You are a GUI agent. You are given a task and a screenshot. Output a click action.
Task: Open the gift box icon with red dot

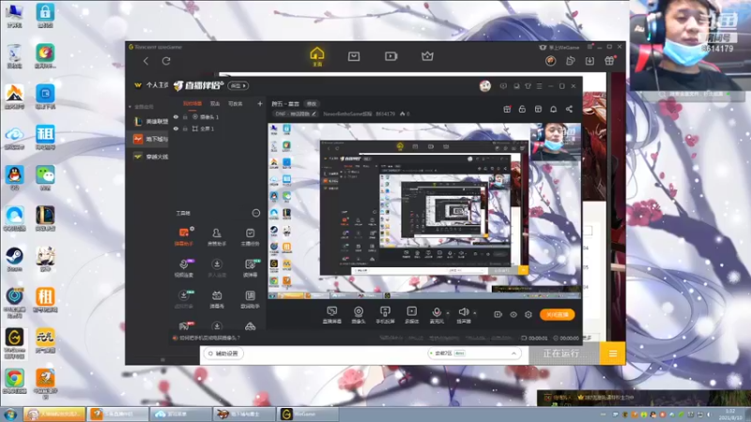pyautogui.click(x=507, y=109)
